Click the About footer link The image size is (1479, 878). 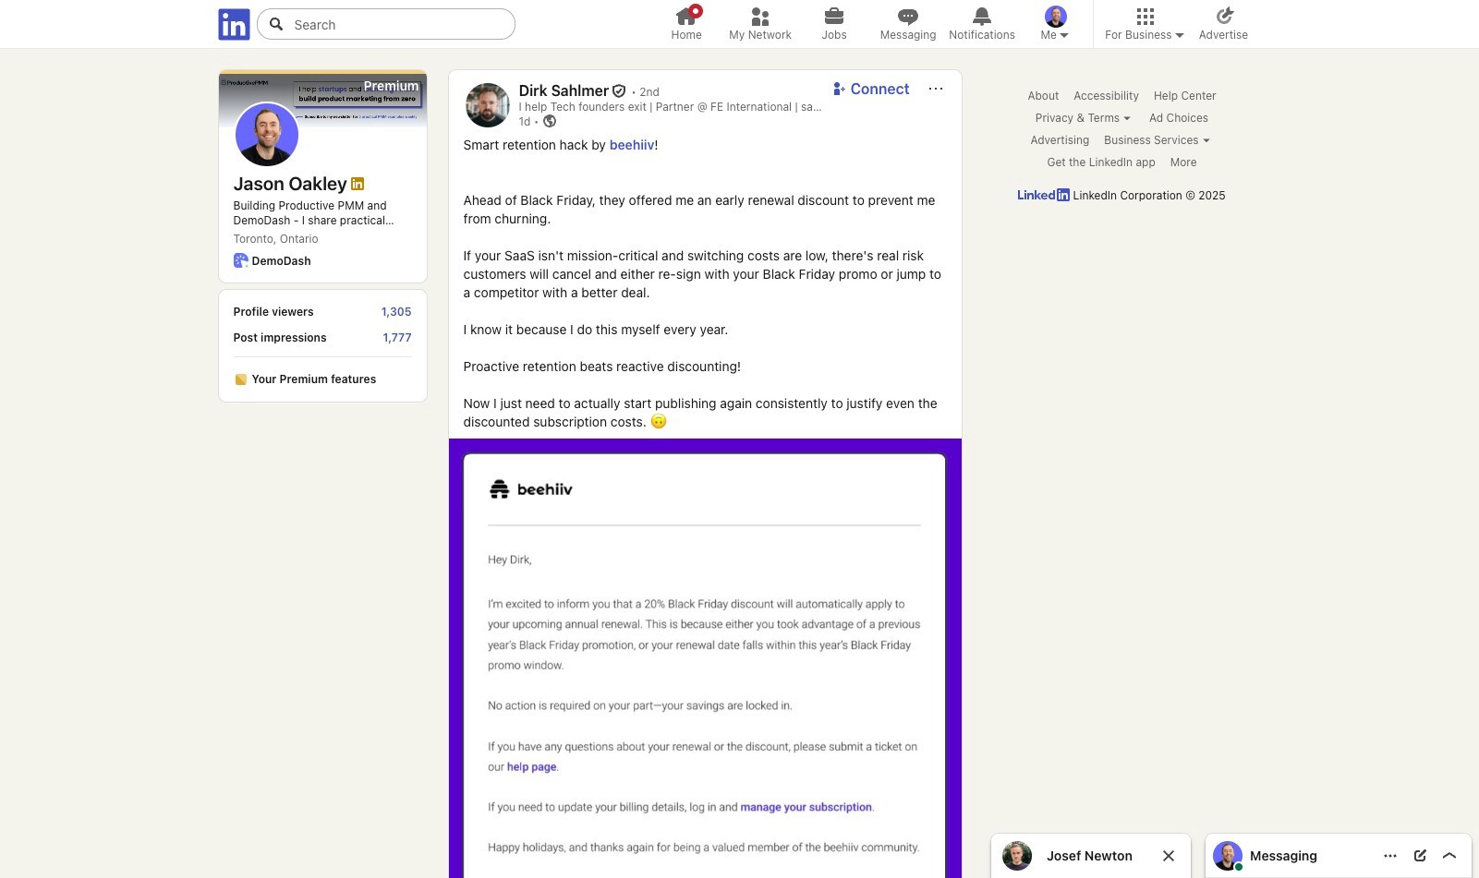point(1043,96)
